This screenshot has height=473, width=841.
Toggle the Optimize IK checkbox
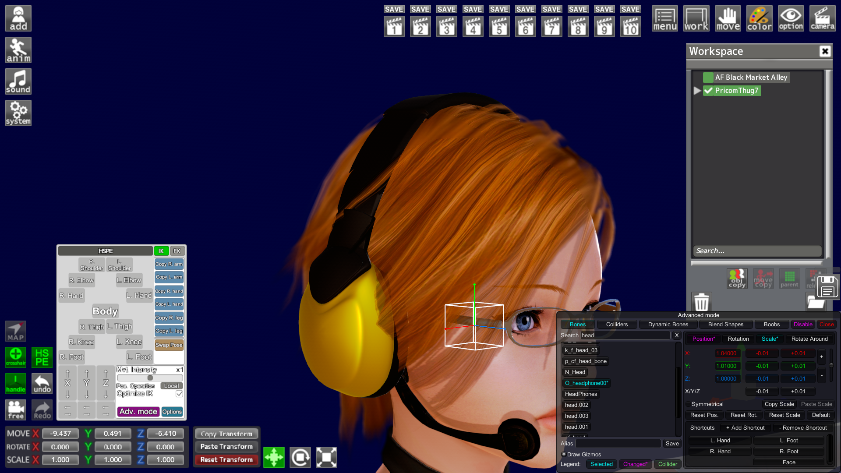[179, 394]
